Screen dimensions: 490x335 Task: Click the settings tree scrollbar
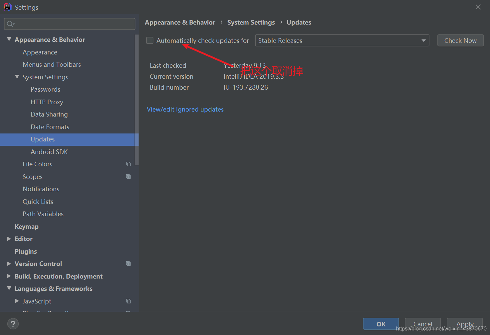tap(136, 100)
